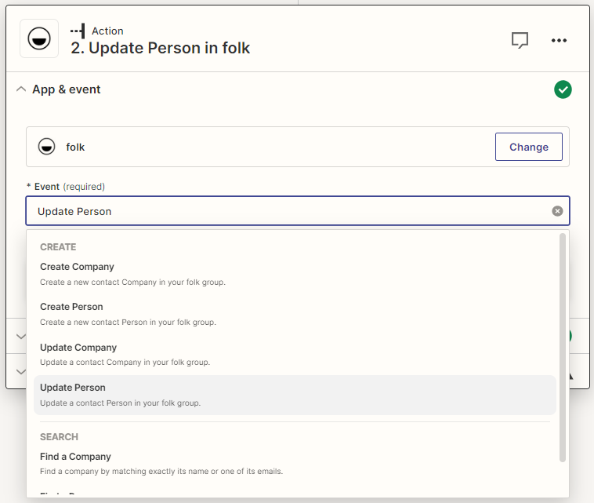Choose Create Person from the event list
Viewport: 594px width, 503px height.
pyautogui.click(x=71, y=307)
